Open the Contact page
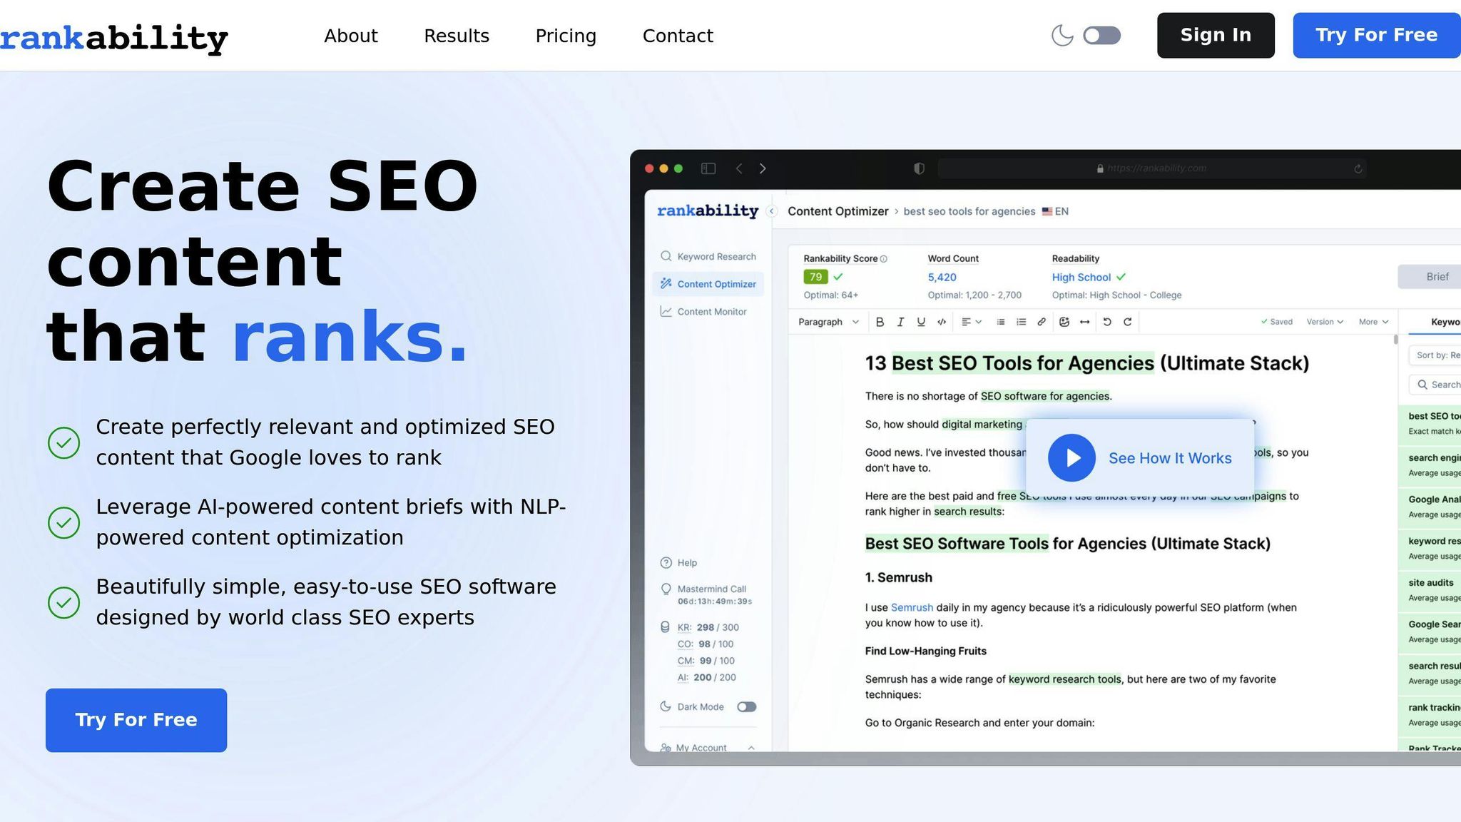1461x822 pixels. (678, 36)
